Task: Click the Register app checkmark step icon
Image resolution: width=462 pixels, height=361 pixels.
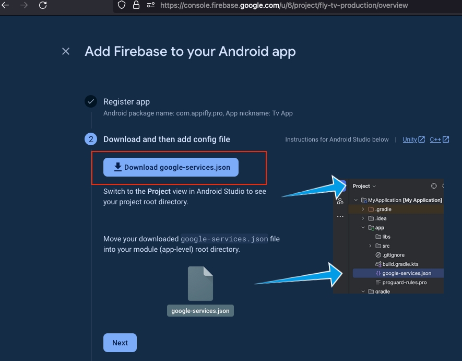Action: click(x=91, y=102)
